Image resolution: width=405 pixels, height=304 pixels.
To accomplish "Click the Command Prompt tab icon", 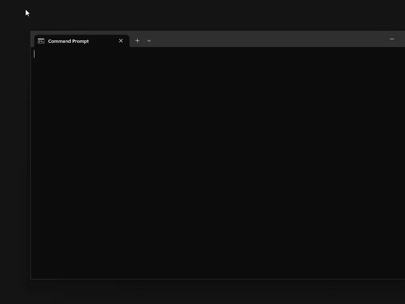I will coord(41,41).
